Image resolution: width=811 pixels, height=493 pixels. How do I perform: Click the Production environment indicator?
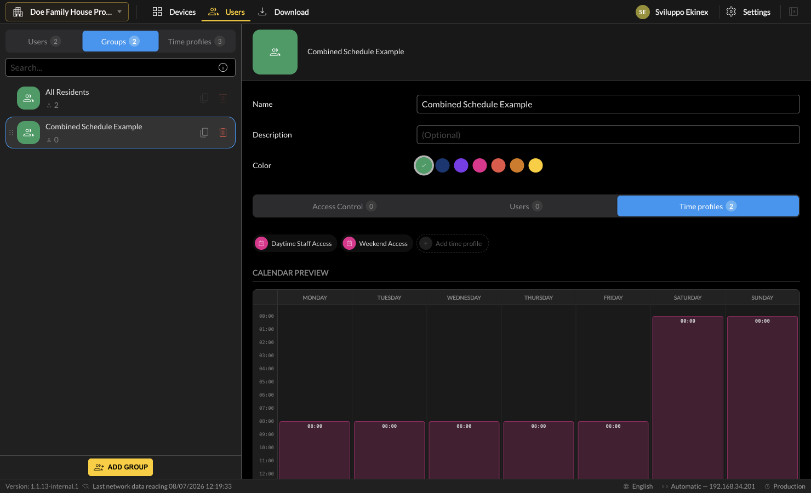click(x=785, y=486)
